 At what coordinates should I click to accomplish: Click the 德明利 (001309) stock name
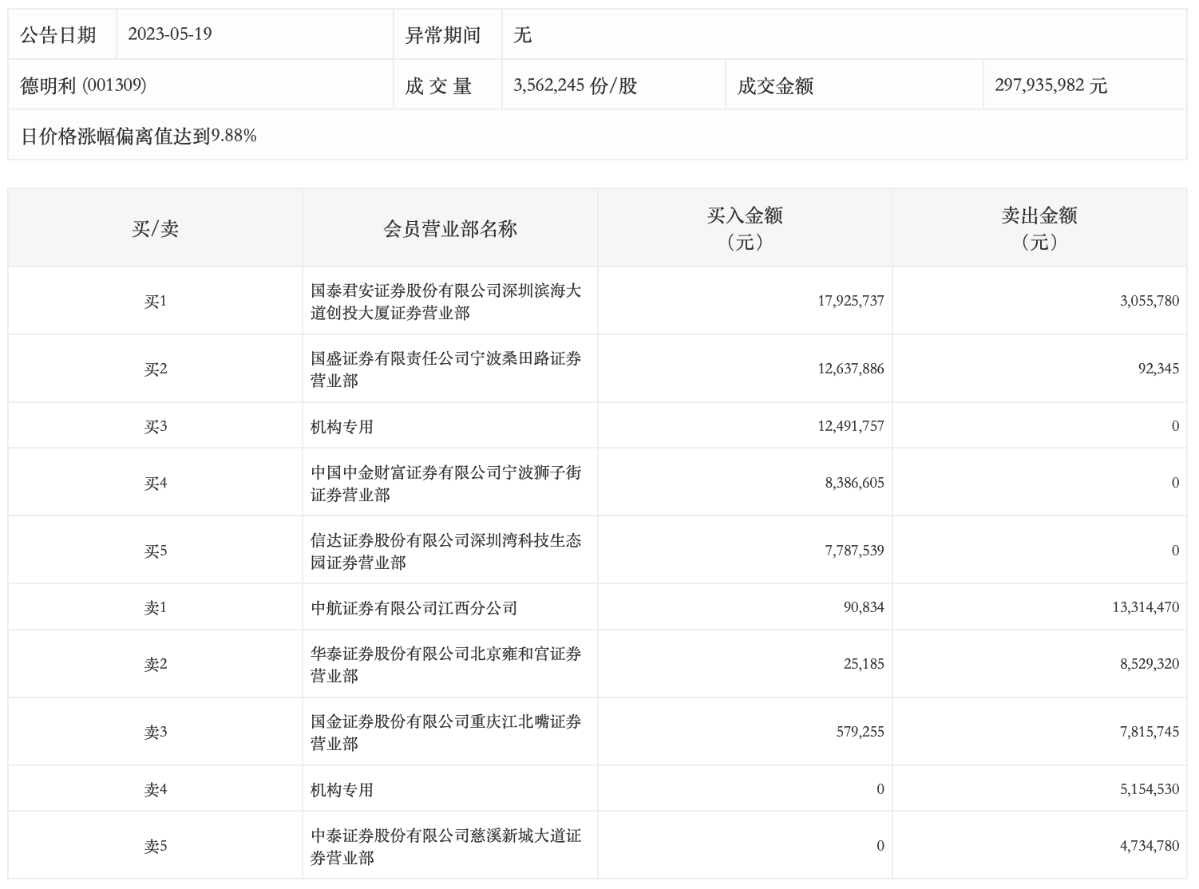[x=83, y=85]
